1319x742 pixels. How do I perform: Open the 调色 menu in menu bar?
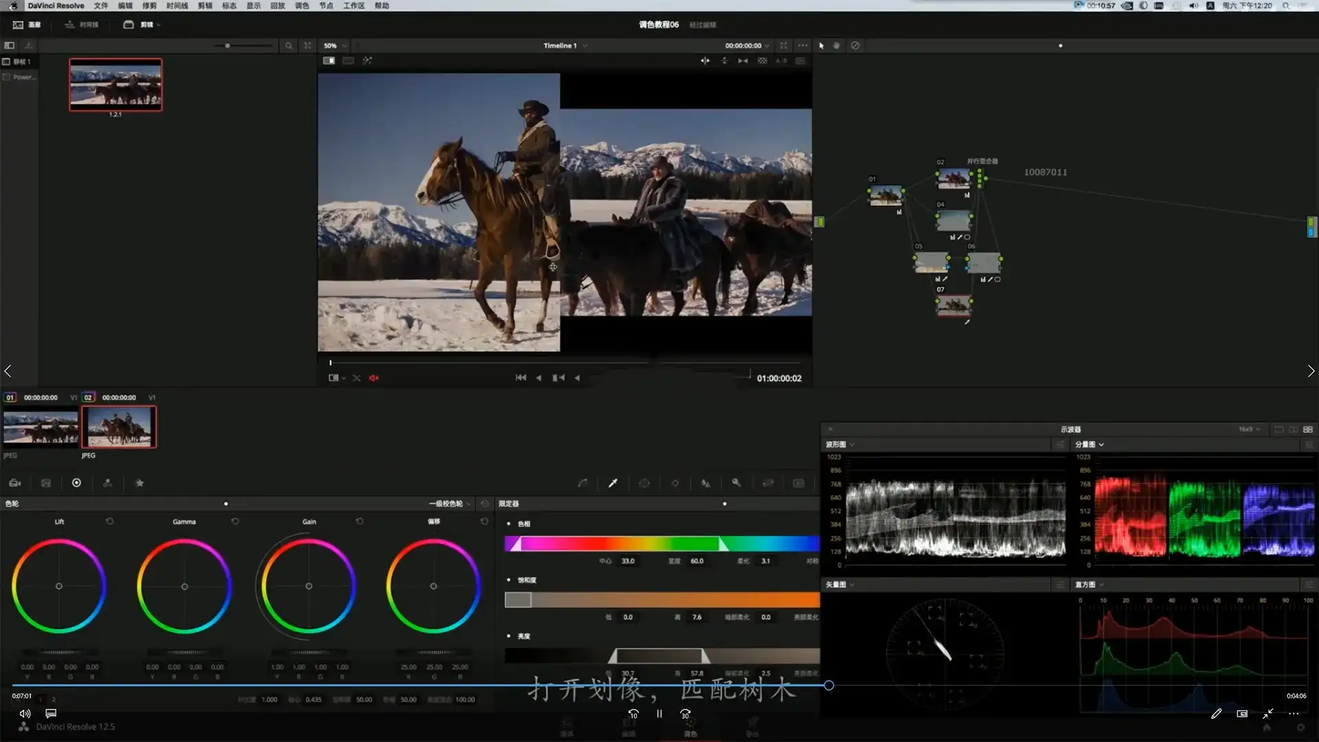(302, 5)
